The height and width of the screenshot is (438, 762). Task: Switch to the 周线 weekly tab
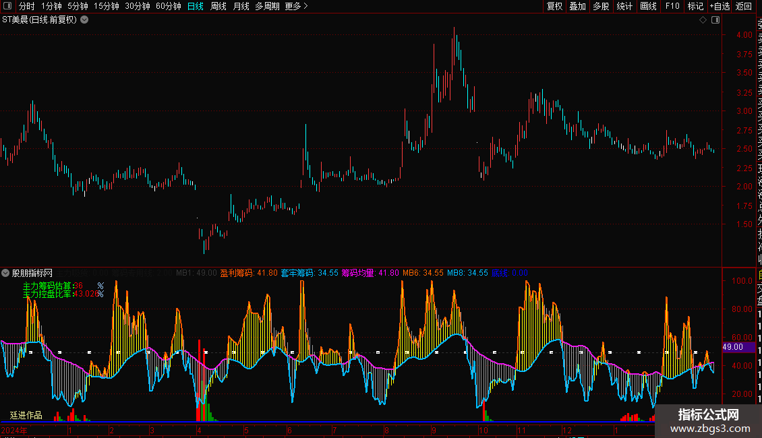pos(218,6)
